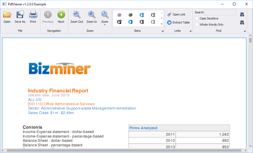Select the black Office 2016 skin
The image size is (253, 153).
(119, 22)
